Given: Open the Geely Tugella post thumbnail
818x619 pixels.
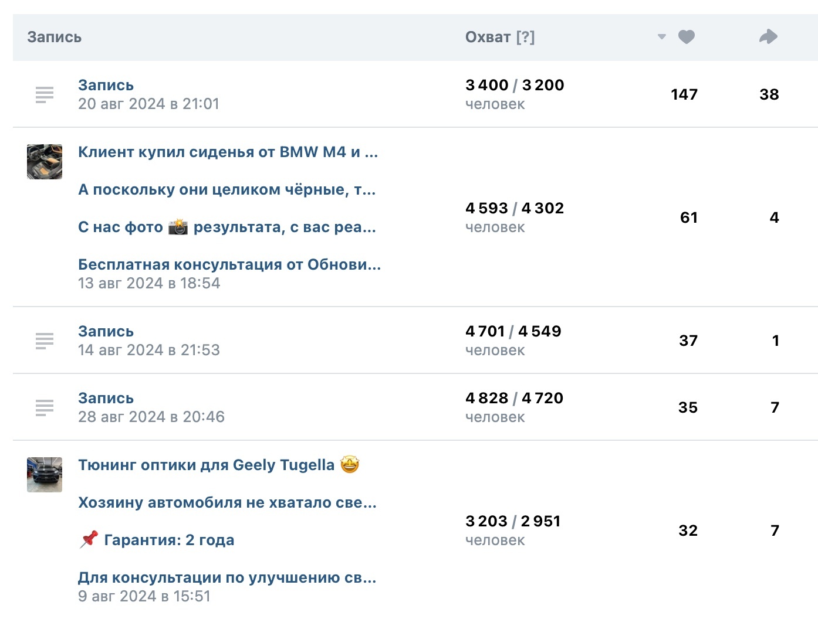Looking at the screenshot, I should click(x=45, y=475).
